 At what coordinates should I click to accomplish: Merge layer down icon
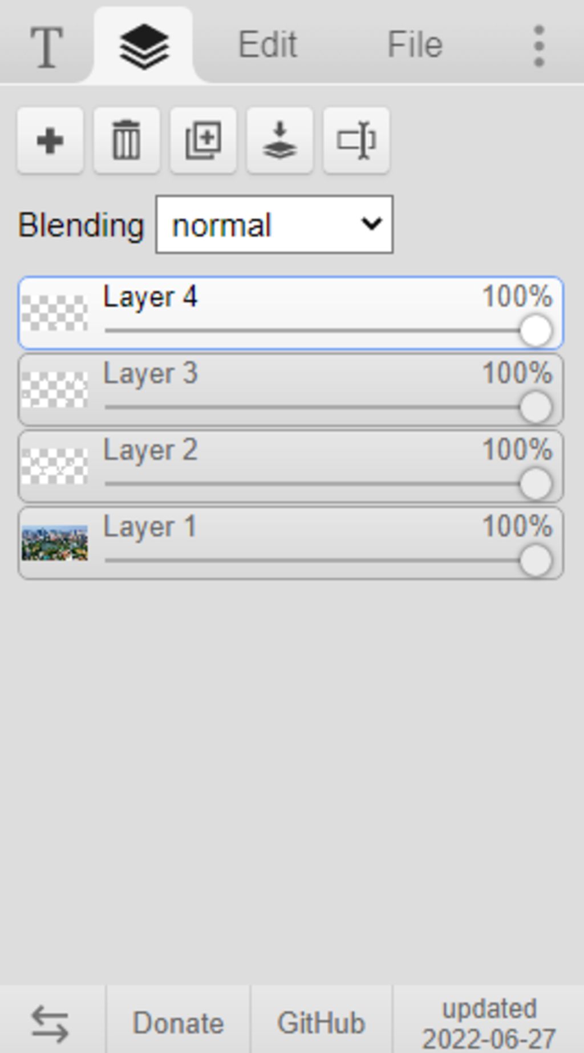[279, 140]
